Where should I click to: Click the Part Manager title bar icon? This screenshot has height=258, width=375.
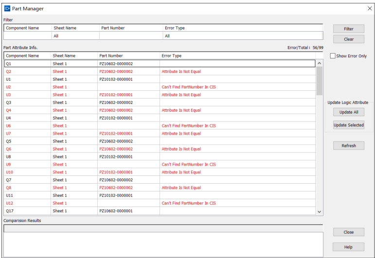click(x=7, y=8)
